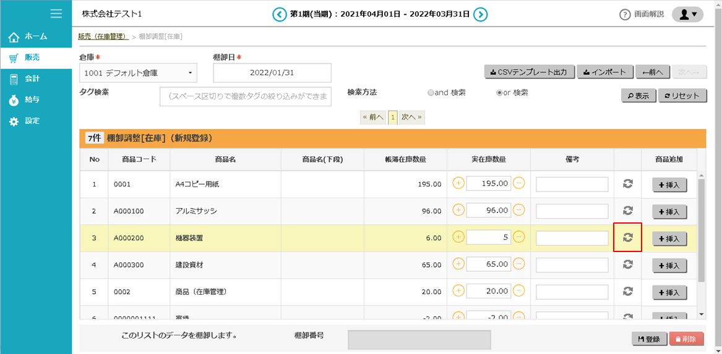Open 会計 in the sidebar menu
The height and width of the screenshot is (354, 722).
32,78
